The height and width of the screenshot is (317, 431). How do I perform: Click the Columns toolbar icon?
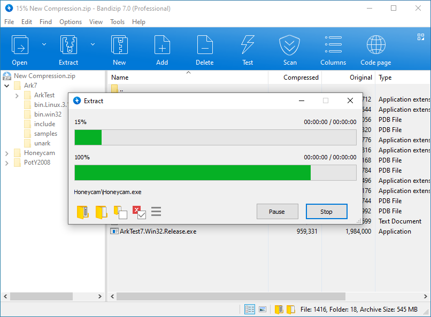(333, 45)
